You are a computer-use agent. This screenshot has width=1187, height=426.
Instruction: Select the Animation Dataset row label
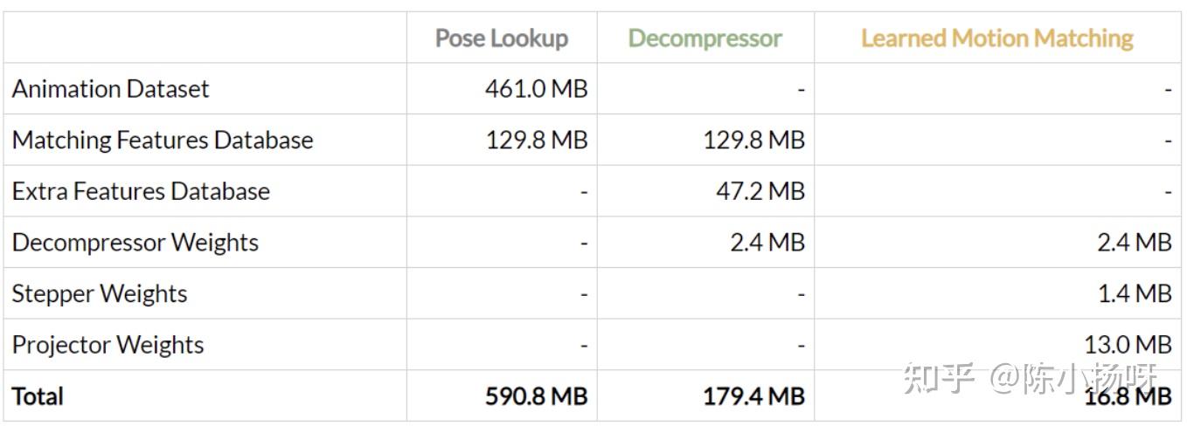pos(110,89)
